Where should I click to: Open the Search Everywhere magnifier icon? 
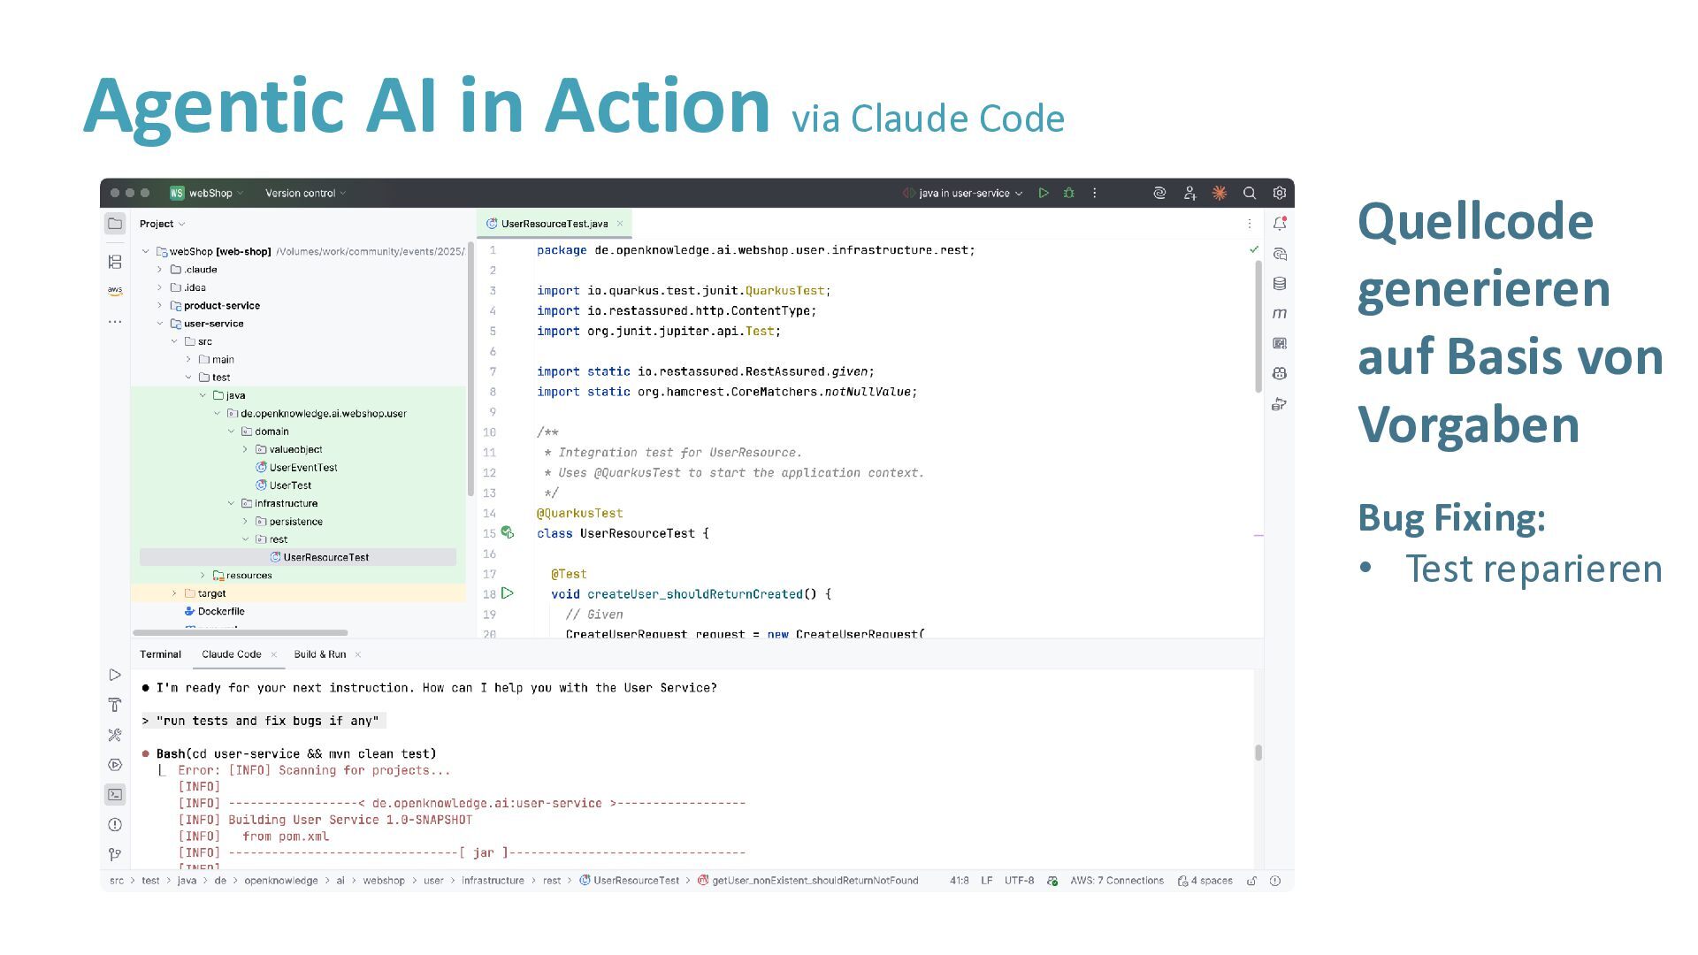coord(1250,193)
